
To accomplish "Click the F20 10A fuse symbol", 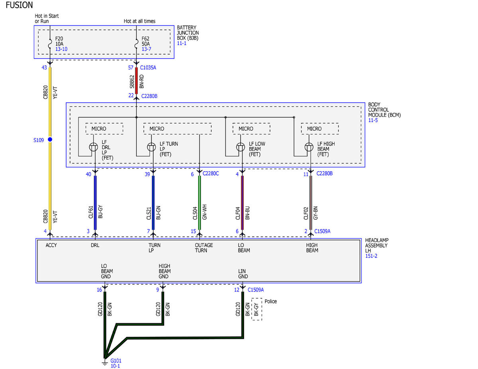I will pyautogui.click(x=50, y=44).
